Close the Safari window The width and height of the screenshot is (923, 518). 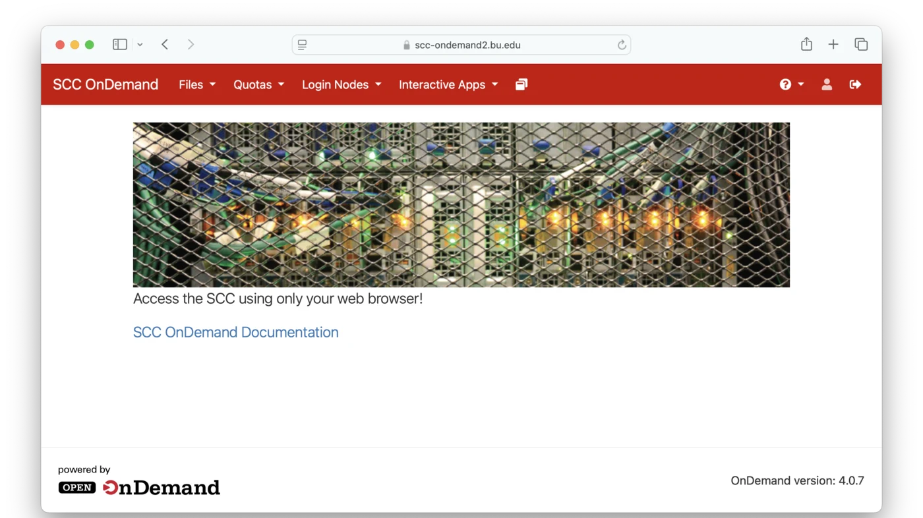(60, 45)
